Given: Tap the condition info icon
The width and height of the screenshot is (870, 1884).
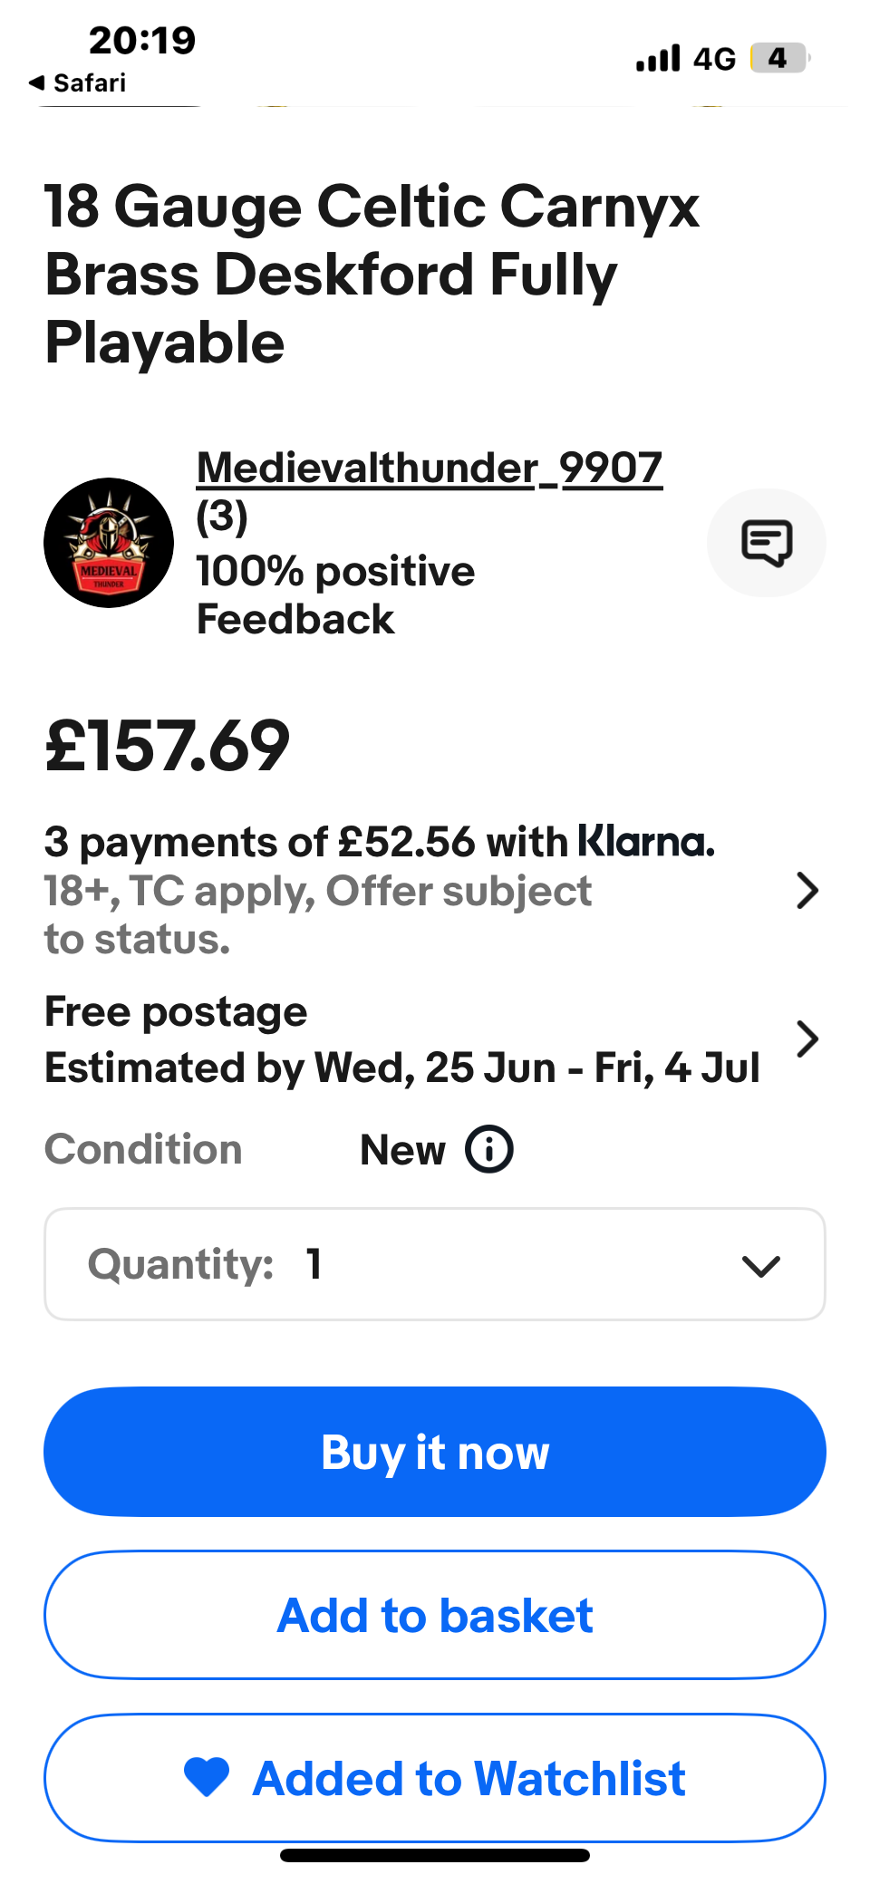Looking at the screenshot, I should [x=489, y=1149].
